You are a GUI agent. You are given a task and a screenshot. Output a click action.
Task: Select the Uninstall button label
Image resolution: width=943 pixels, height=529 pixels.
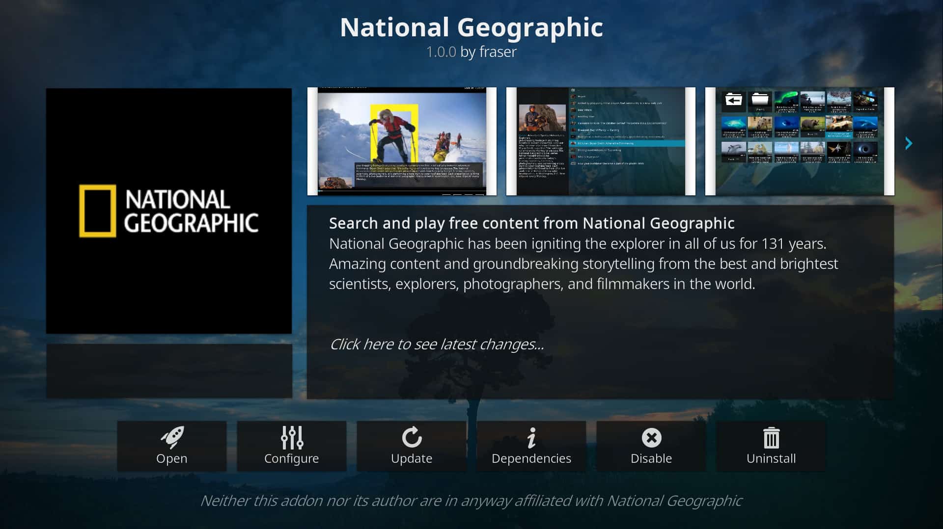[771, 458]
